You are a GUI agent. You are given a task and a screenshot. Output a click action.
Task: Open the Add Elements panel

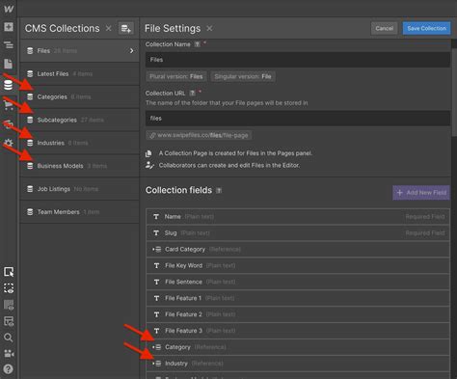coord(9,27)
